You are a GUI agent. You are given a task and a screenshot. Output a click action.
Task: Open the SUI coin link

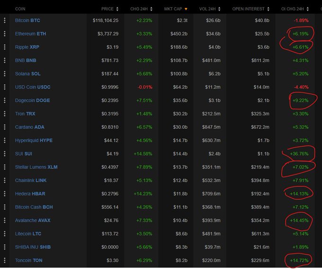23,154
